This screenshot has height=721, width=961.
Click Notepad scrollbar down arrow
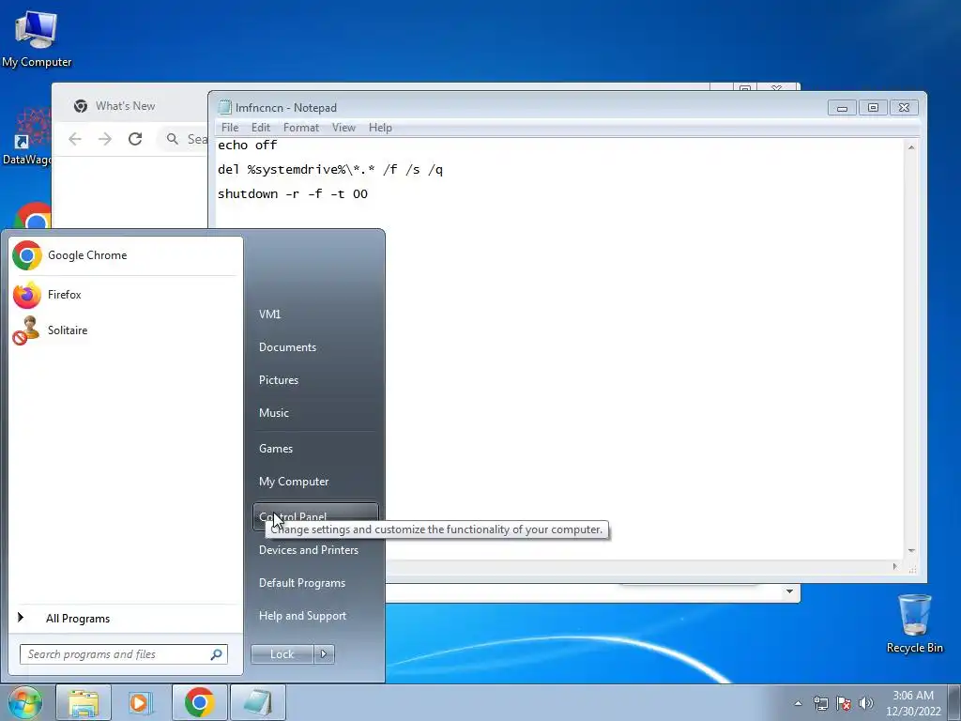pos(911,551)
